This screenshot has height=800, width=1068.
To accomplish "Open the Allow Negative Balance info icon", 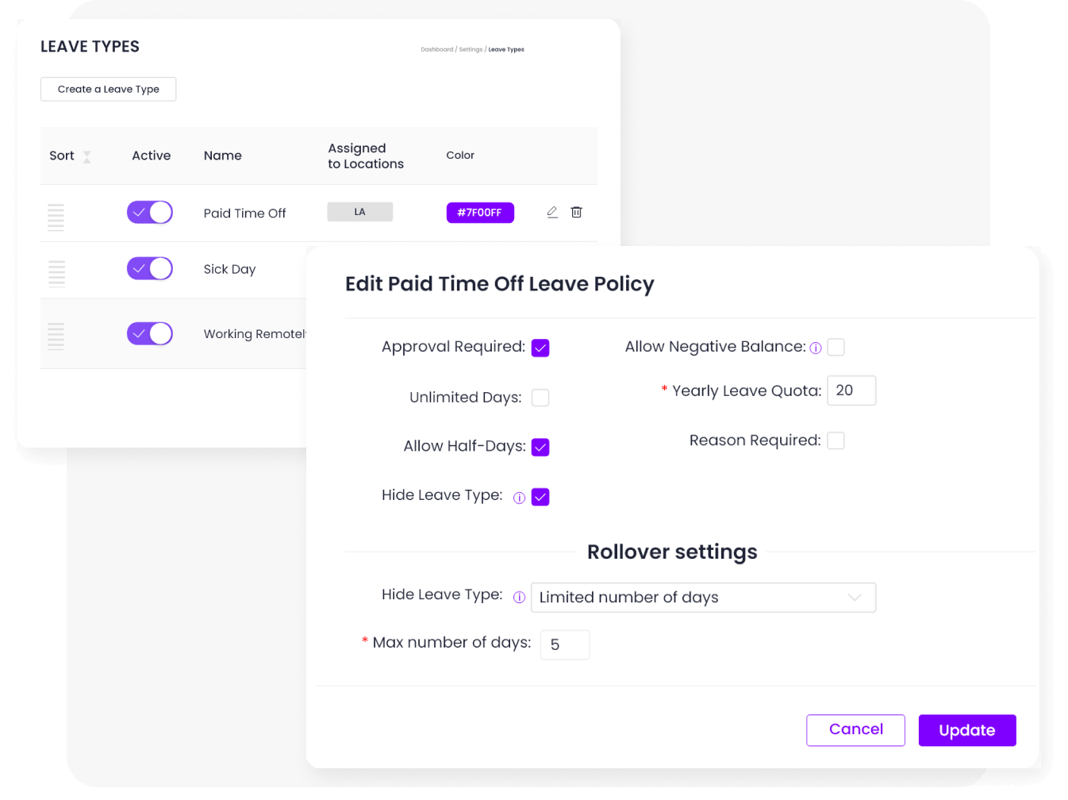I will click(x=816, y=348).
